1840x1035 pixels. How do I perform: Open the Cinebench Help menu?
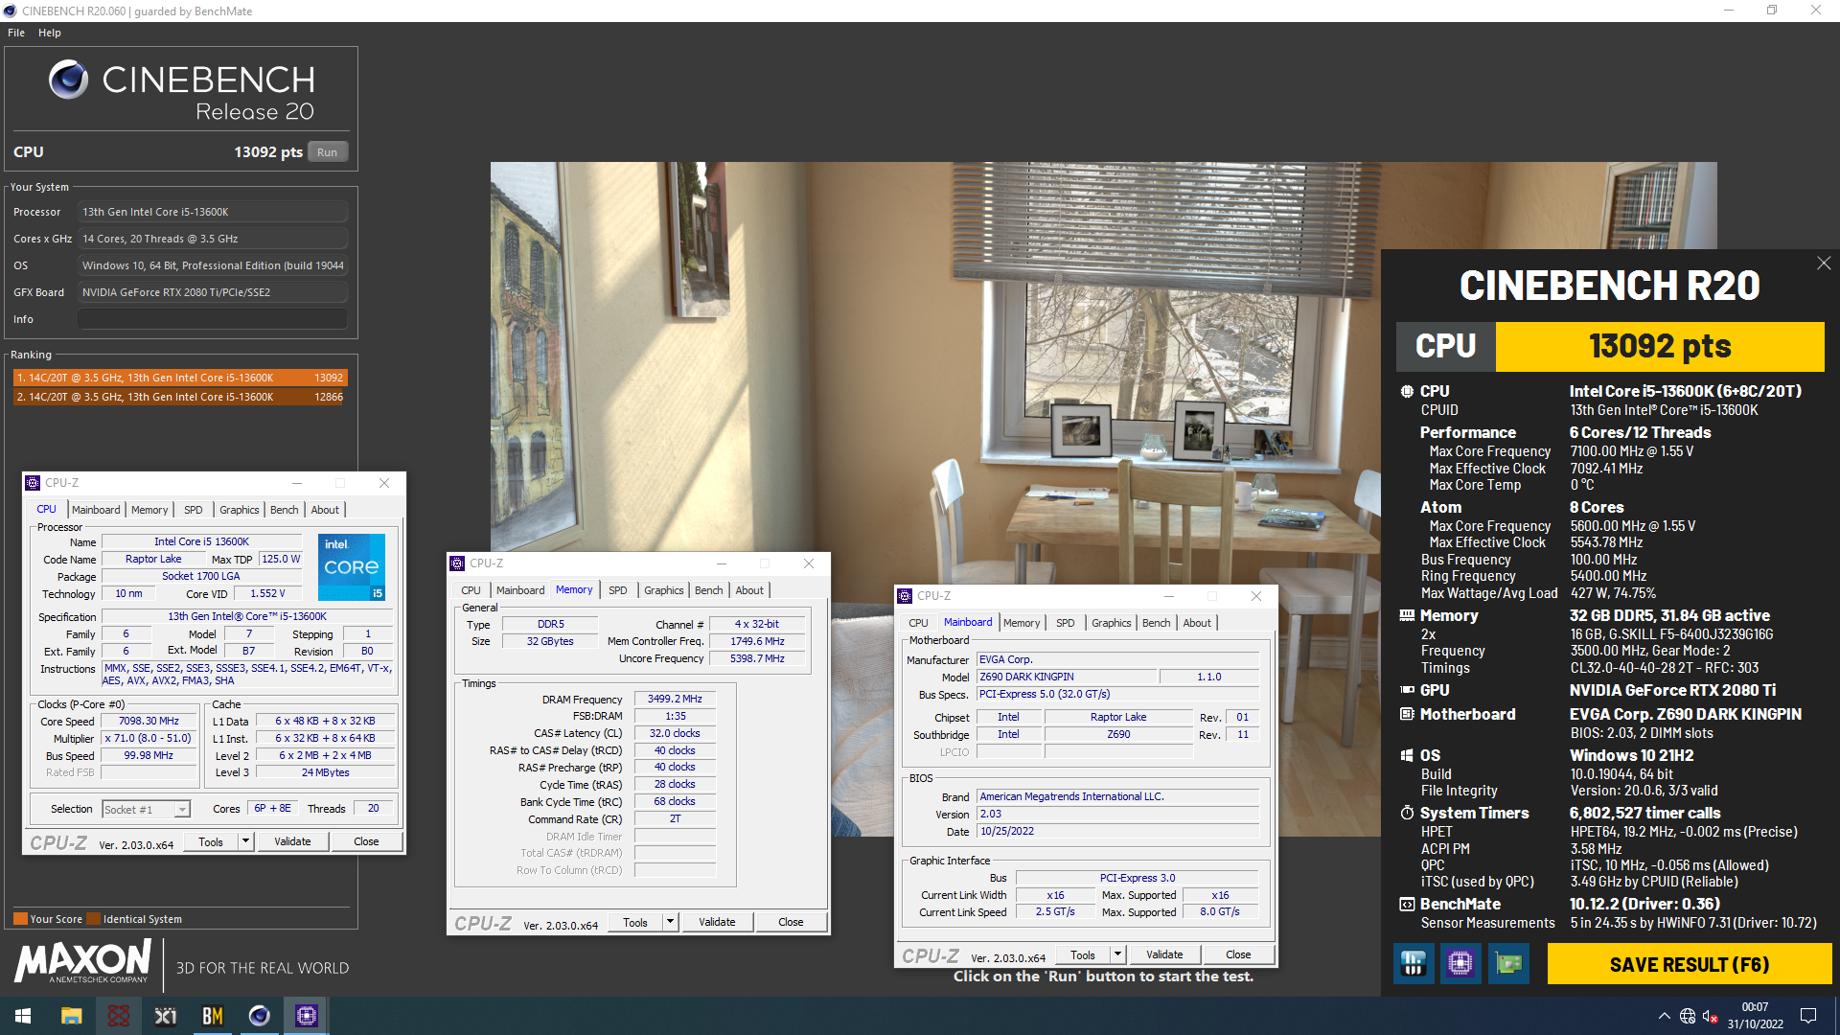click(x=50, y=33)
